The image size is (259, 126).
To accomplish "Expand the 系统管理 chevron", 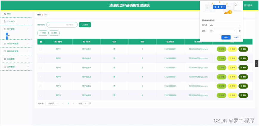I will click(28, 59).
